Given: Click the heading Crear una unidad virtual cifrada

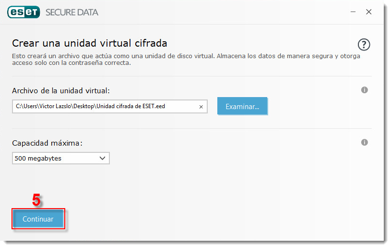Looking at the screenshot, I should pos(89,44).
